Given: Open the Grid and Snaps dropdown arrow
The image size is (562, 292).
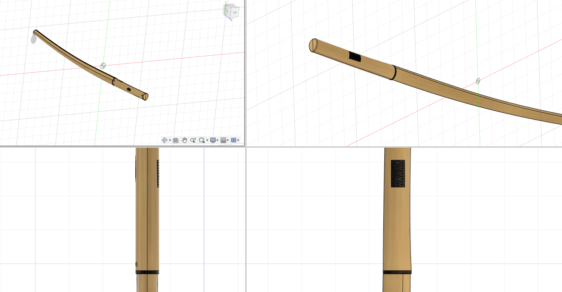Looking at the screenshot, I should (x=228, y=140).
